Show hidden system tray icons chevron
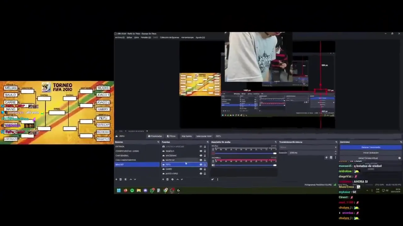The height and width of the screenshot is (226, 403). (367, 190)
